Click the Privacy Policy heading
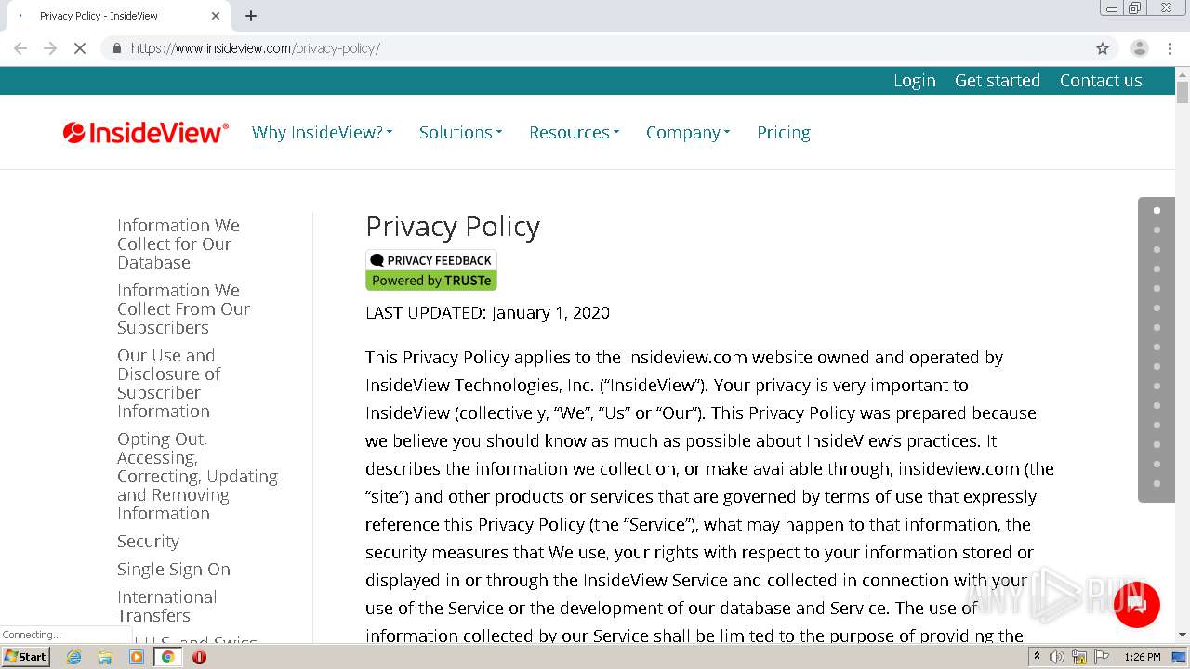This screenshot has height=669, width=1190. point(453,227)
